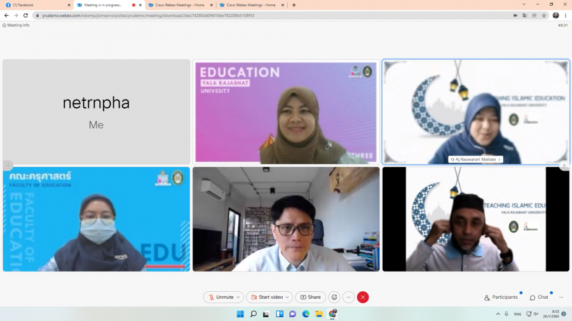Open panel options ellipsis next to Chat

[561, 297]
